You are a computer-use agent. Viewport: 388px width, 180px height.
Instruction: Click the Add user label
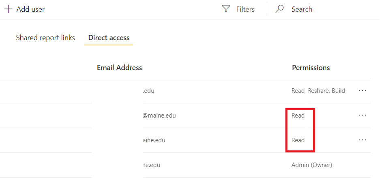point(30,9)
